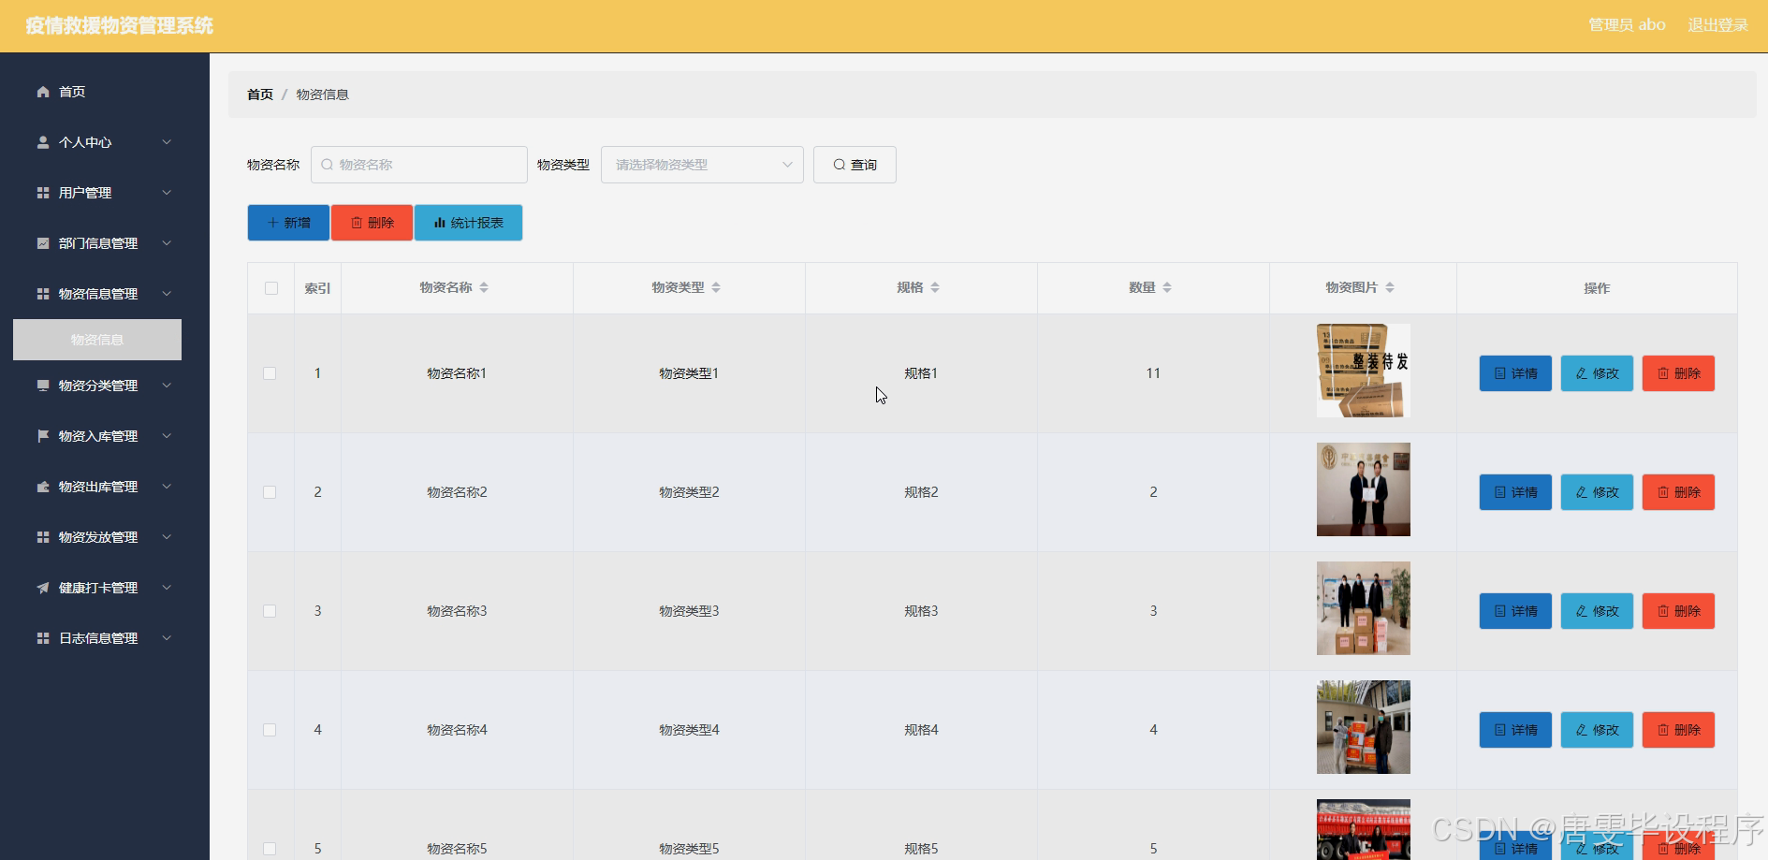This screenshot has height=860, width=1768.
Task: Click 退出登录 to log out
Action: (1717, 25)
